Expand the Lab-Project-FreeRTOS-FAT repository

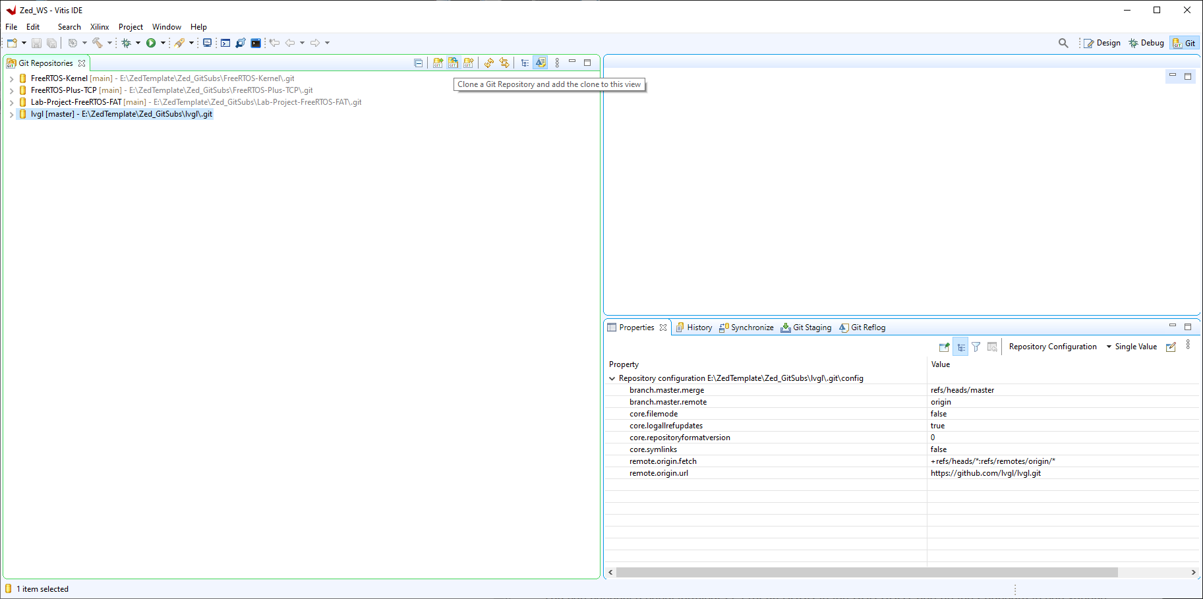(11, 102)
